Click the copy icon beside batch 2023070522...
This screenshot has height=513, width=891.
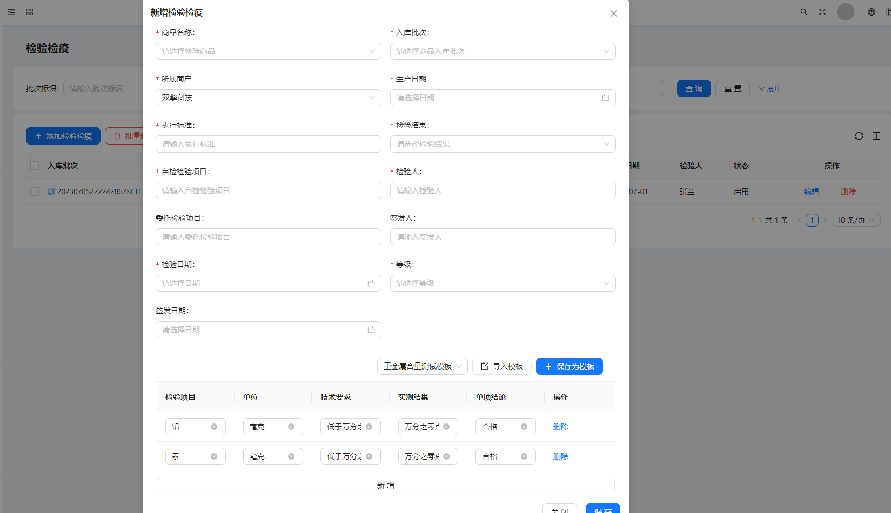(x=51, y=191)
